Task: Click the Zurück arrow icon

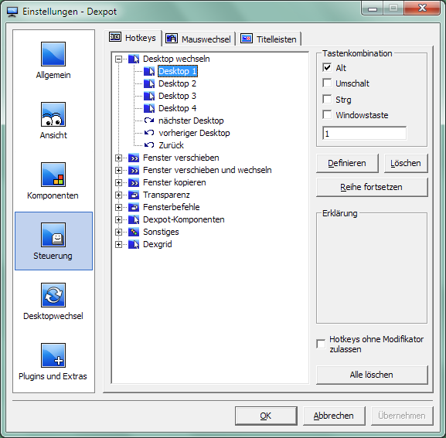Action: pos(149,145)
